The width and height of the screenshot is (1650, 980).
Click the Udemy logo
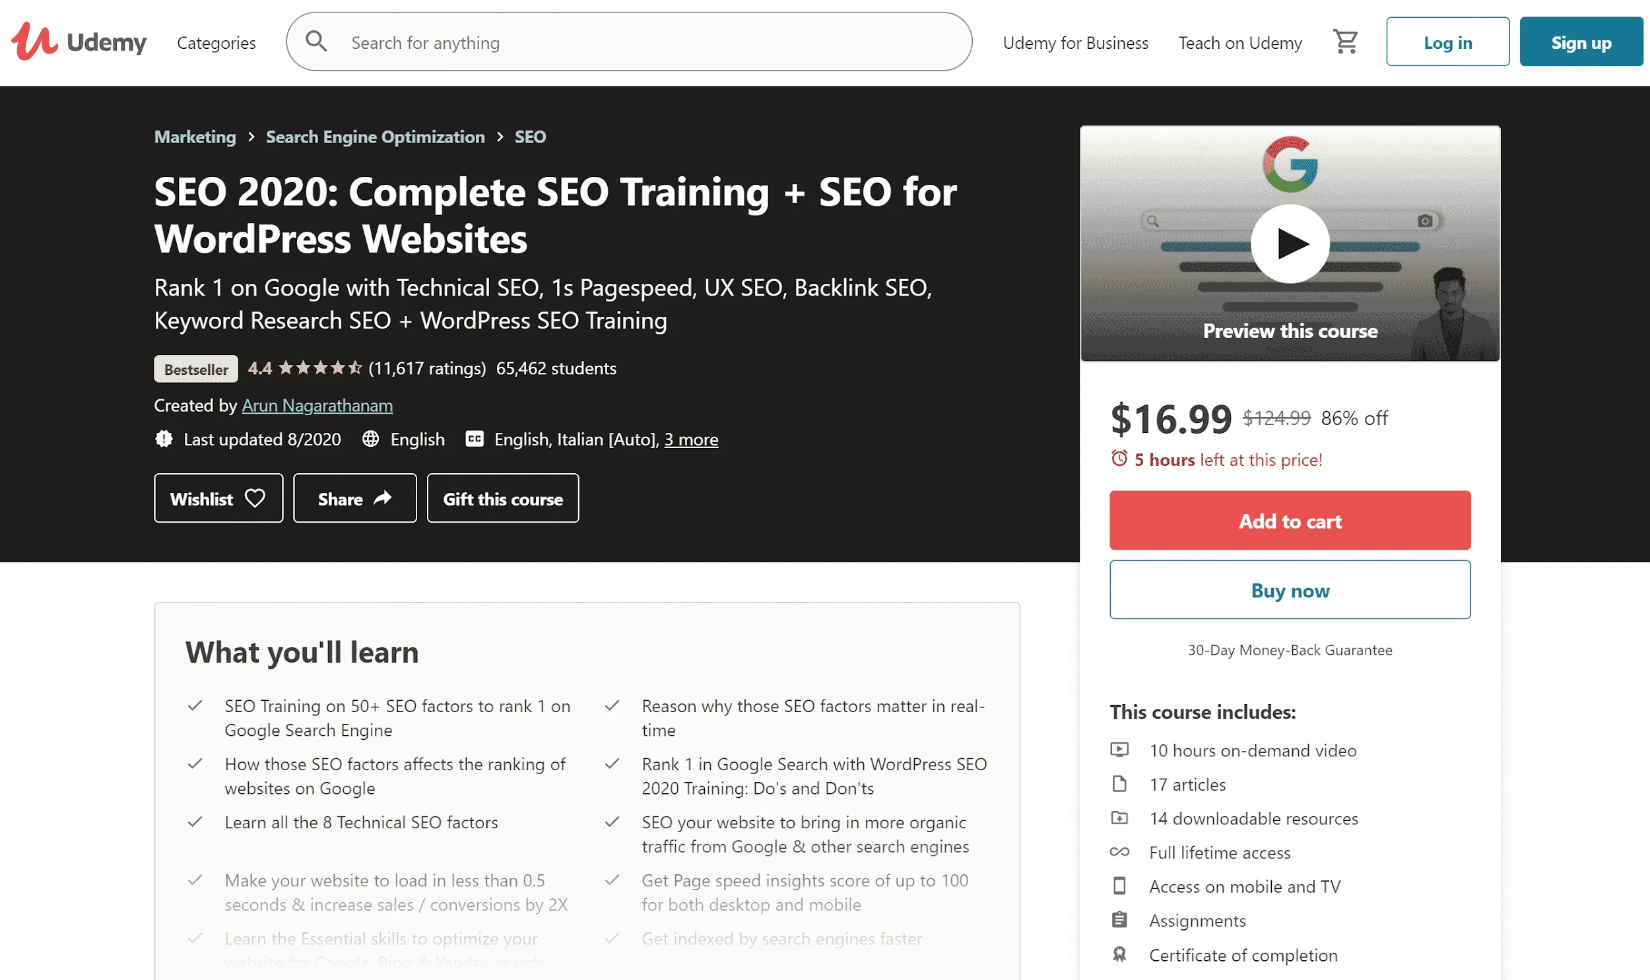[79, 42]
